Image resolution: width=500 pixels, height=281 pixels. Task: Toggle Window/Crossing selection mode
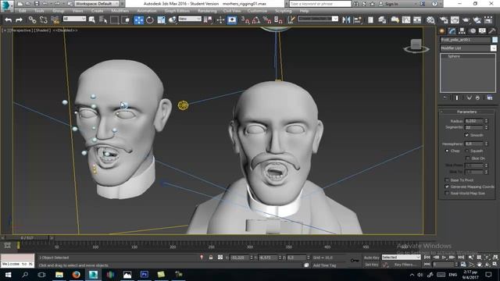tap(126, 20)
